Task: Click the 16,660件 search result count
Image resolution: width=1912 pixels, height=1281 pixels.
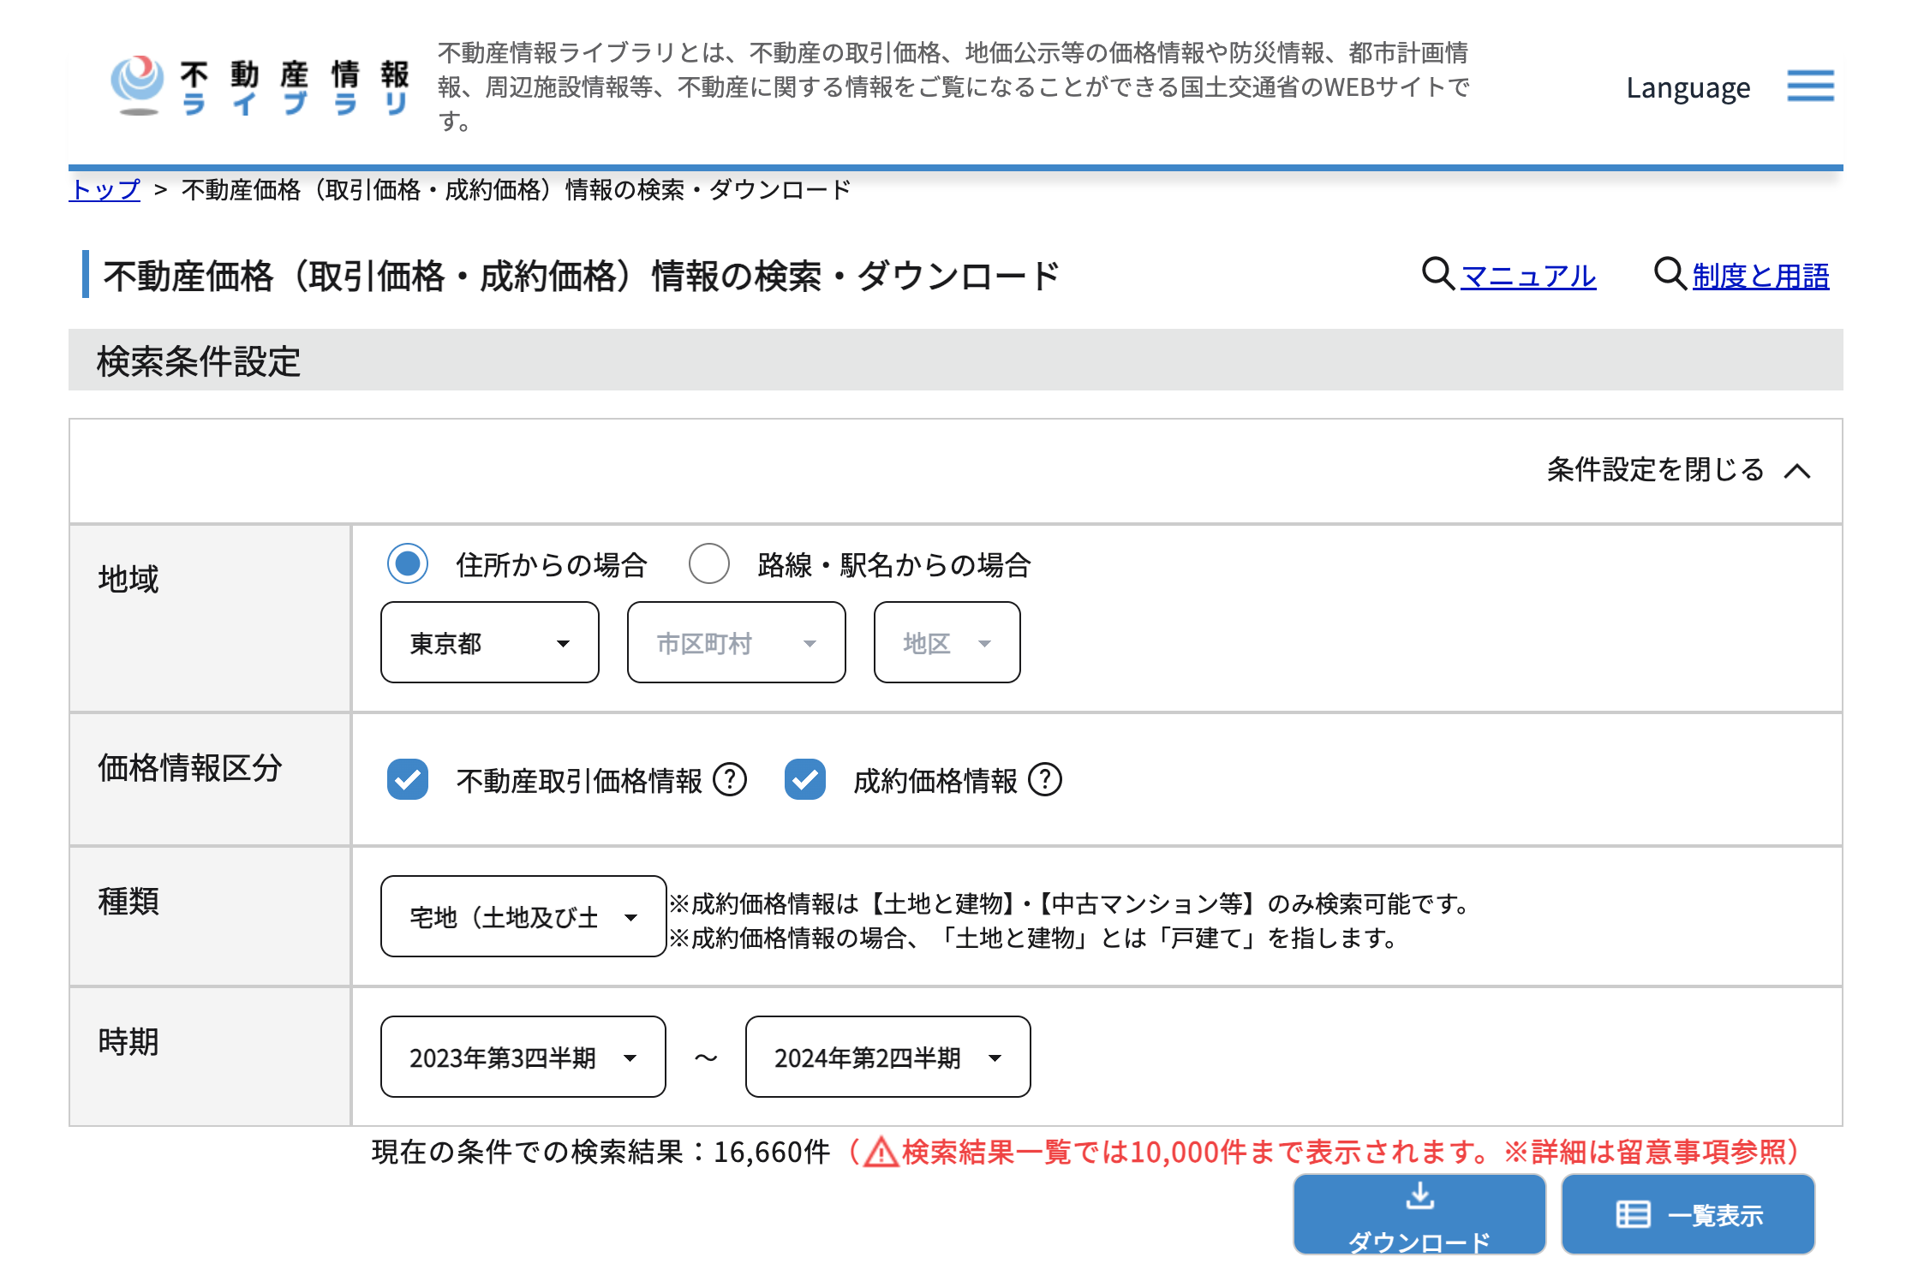Action: coord(772,1153)
